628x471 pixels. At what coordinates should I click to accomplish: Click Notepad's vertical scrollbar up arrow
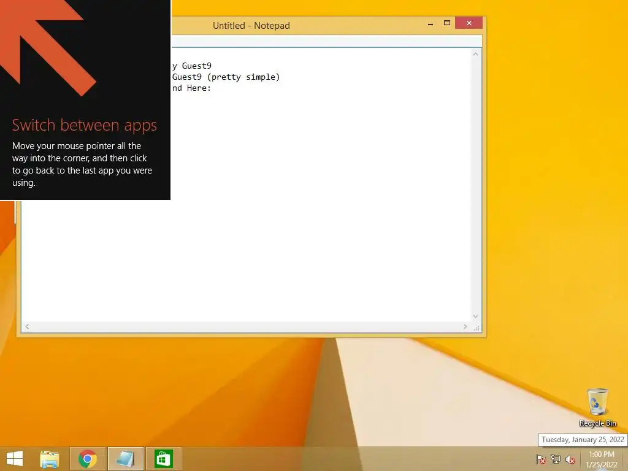[475, 54]
